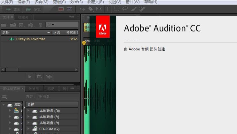Toggle loop playback in Files panel
237x134 pixels.
[39, 77]
